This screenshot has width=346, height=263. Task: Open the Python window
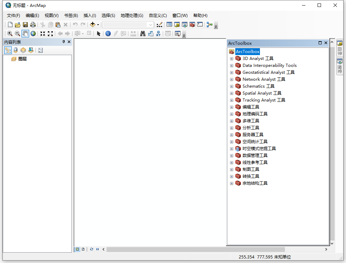(200, 25)
